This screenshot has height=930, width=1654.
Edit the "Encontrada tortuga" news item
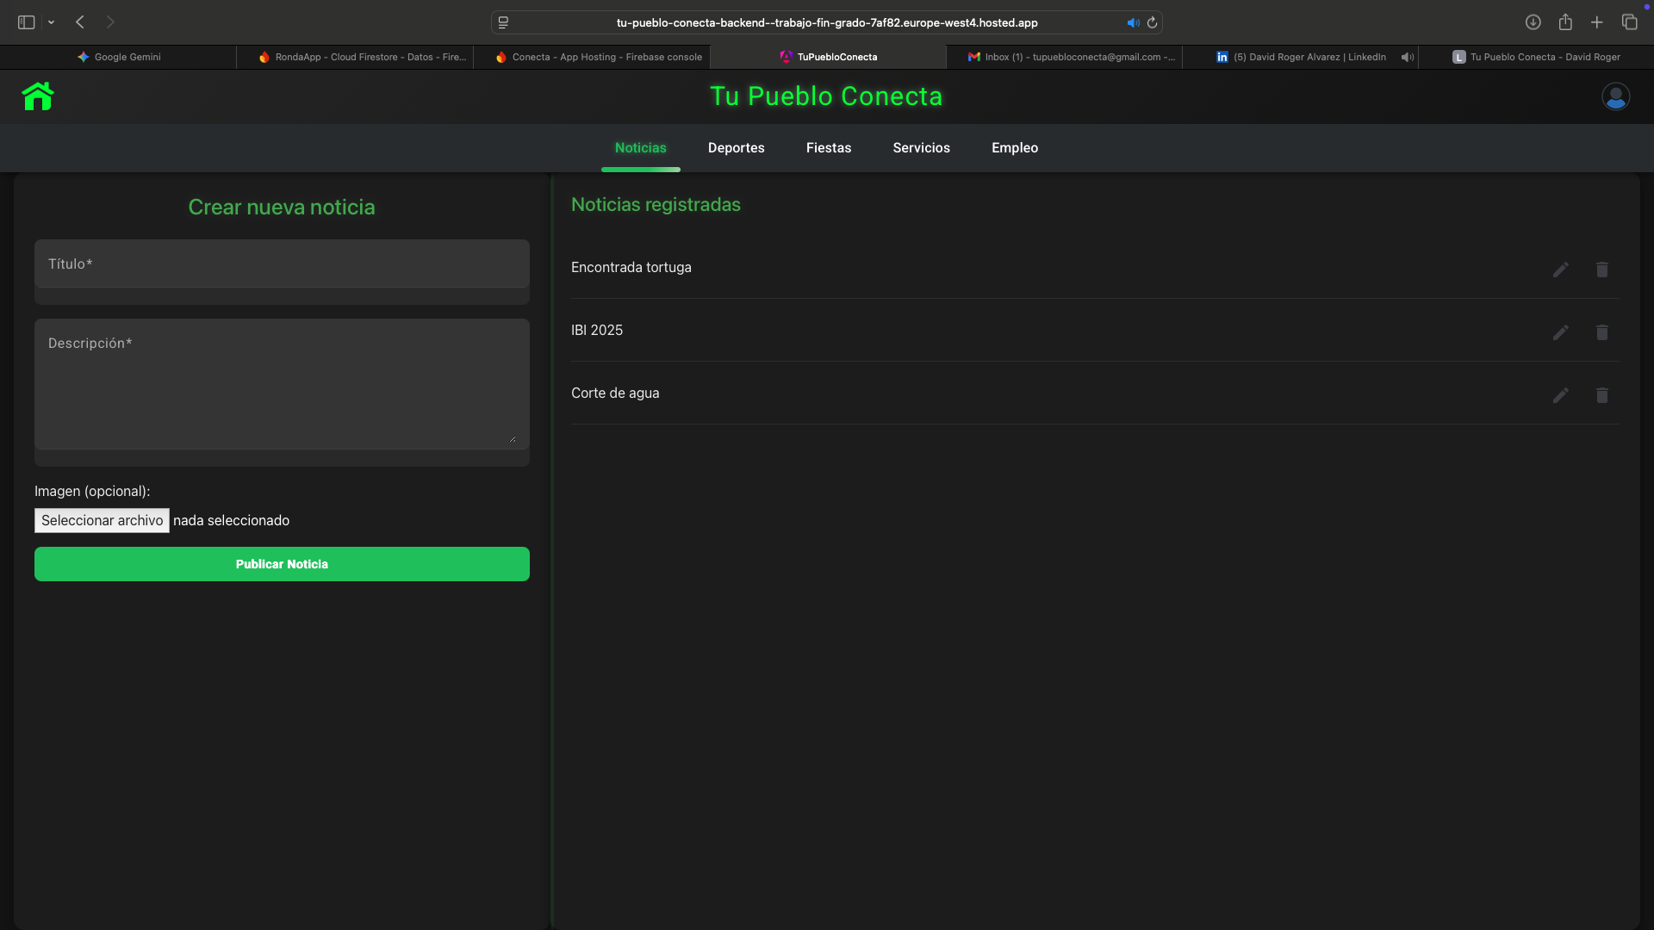[x=1560, y=270]
